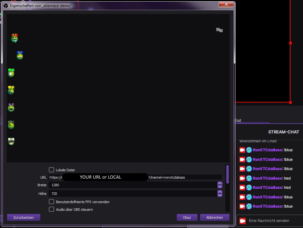The height and width of the screenshot is (228, 303).
Task: Click the alien with blue hat
Action: coord(20,55)
